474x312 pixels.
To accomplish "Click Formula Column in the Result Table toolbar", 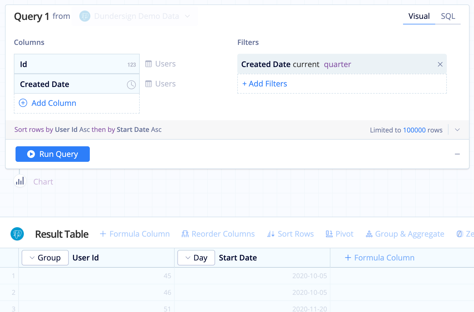I will [135, 234].
